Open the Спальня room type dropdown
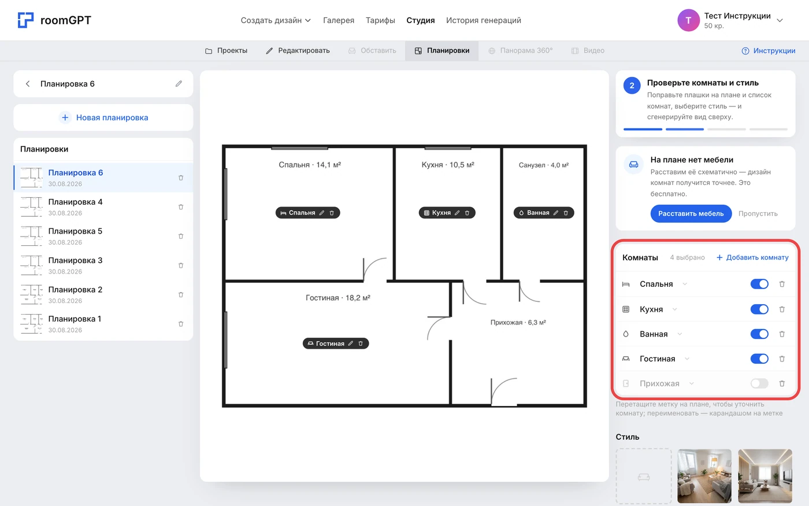The height and width of the screenshot is (506, 809). [x=685, y=284]
